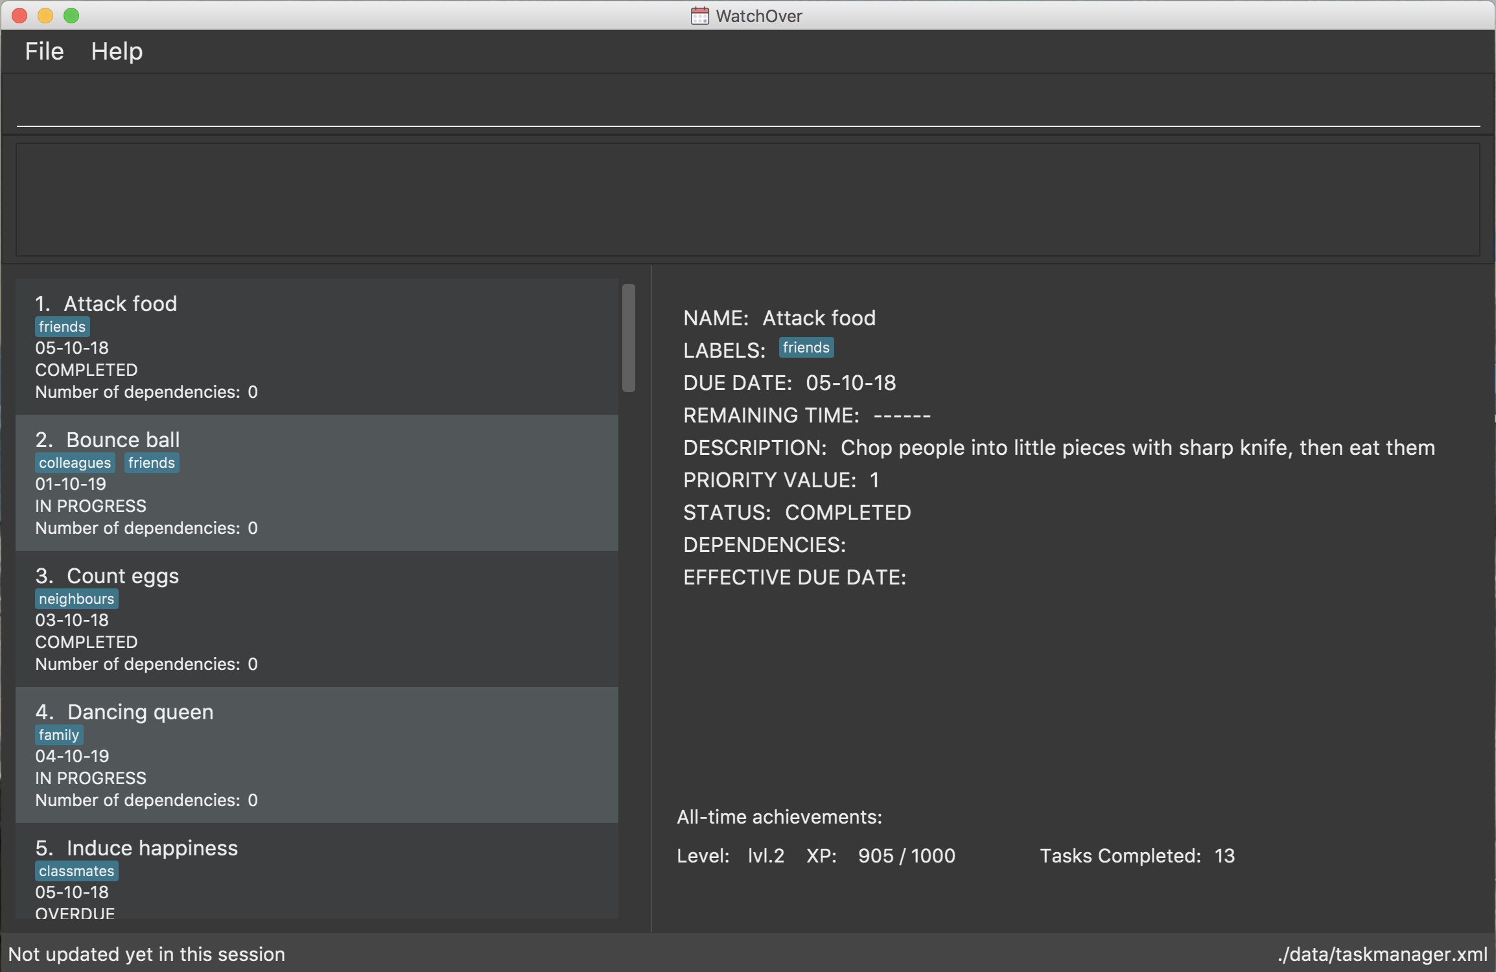Click DEPENDENCIES field in details panel
Screen dimensions: 1496x972
[x=765, y=545]
